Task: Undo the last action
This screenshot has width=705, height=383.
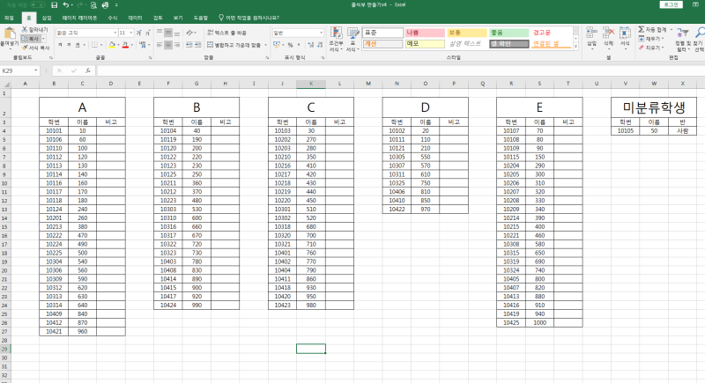Action: pos(66,5)
